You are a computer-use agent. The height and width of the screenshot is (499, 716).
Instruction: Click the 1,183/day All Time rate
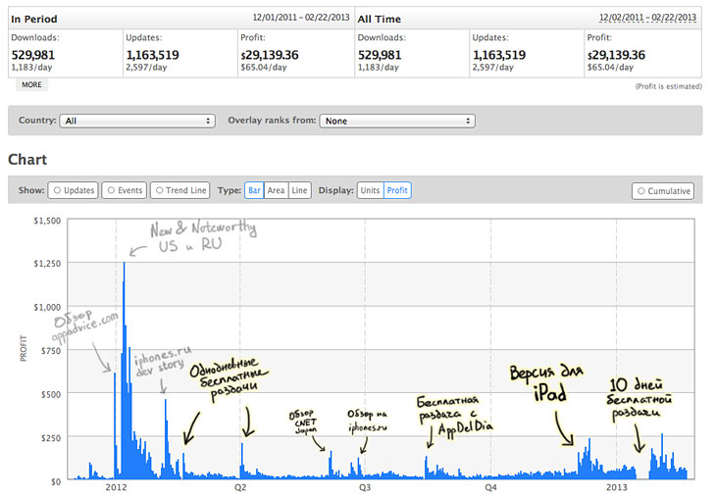click(378, 67)
